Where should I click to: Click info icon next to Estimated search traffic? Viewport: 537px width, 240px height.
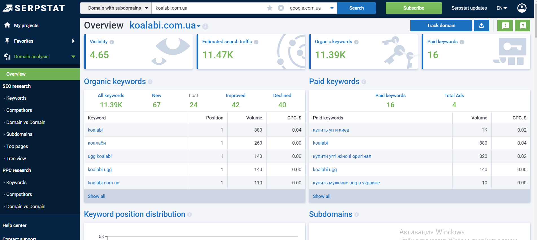[x=256, y=42]
